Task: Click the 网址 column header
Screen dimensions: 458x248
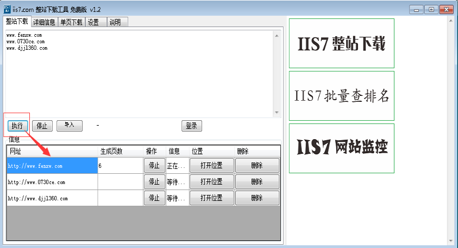Action: [x=52, y=152]
